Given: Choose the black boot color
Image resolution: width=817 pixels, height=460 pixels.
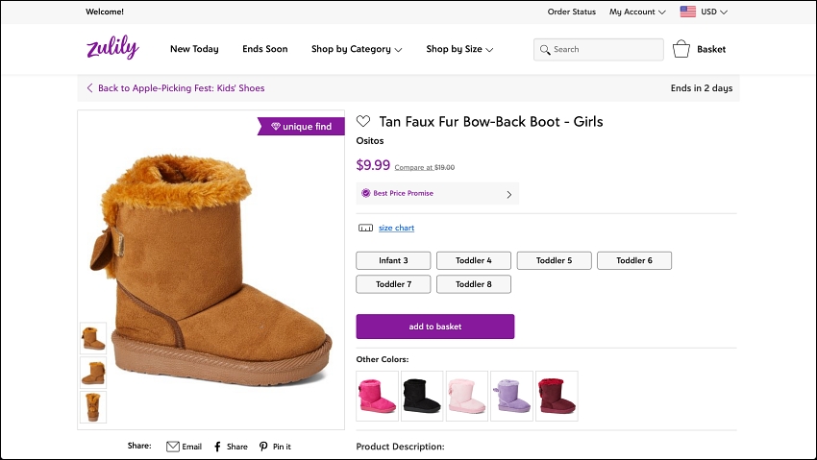Looking at the screenshot, I should [422, 396].
